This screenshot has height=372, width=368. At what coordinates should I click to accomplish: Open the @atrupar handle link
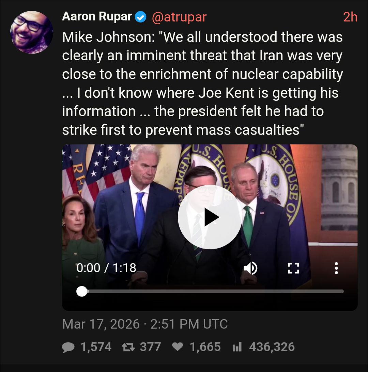click(179, 17)
